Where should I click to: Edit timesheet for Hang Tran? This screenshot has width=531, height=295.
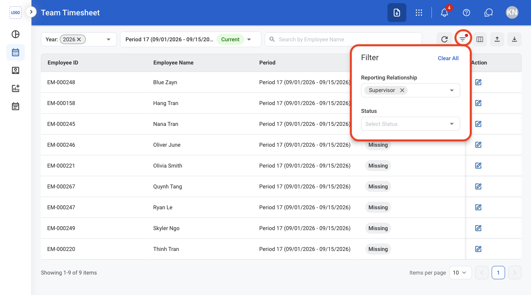coord(478,103)
